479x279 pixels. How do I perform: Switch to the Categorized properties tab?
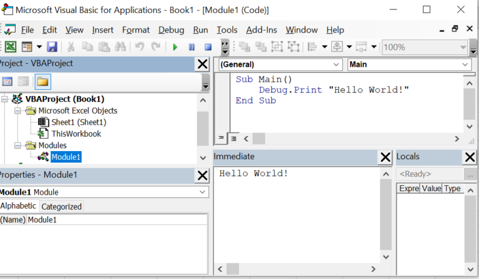(x=61, y=207)
